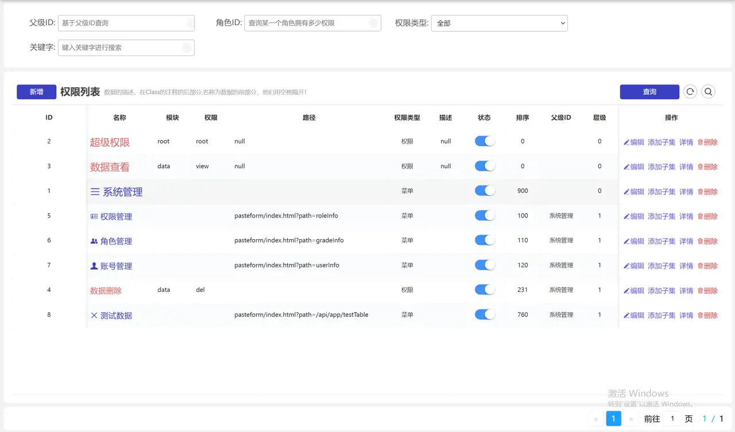Click the next page » button
This screenshot has height=432, width=735.
[631, 419]
